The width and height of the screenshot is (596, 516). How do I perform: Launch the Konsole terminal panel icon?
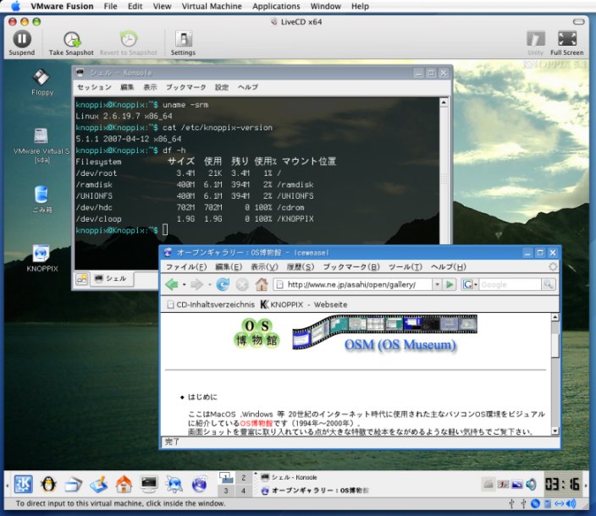[x=149, y=484]
